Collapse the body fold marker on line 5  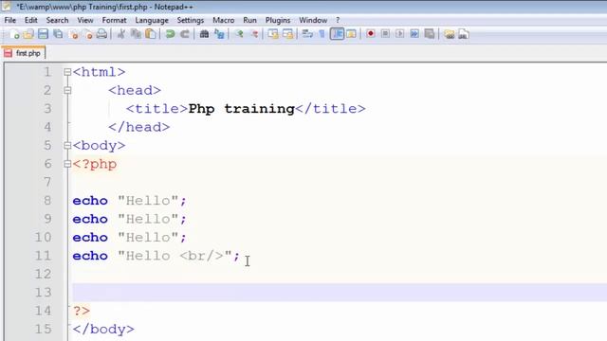click(x=67, y=145)
